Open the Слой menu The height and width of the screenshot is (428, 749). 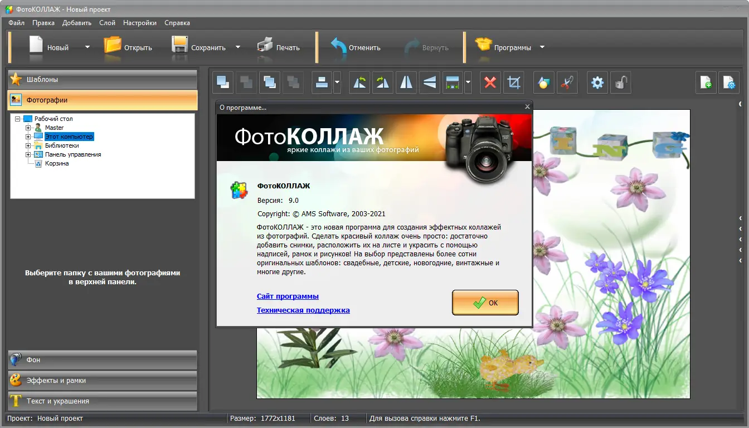pos(107,23)
